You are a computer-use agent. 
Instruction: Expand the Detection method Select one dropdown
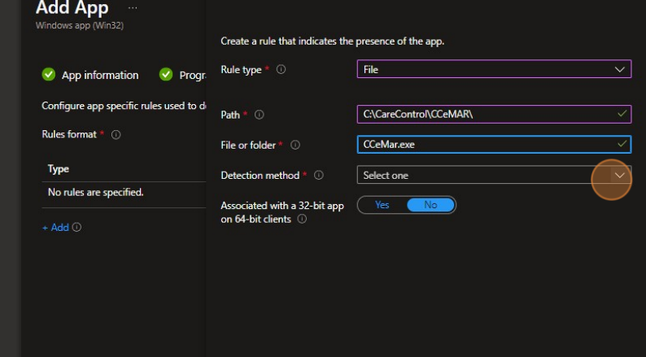(494, 176)
